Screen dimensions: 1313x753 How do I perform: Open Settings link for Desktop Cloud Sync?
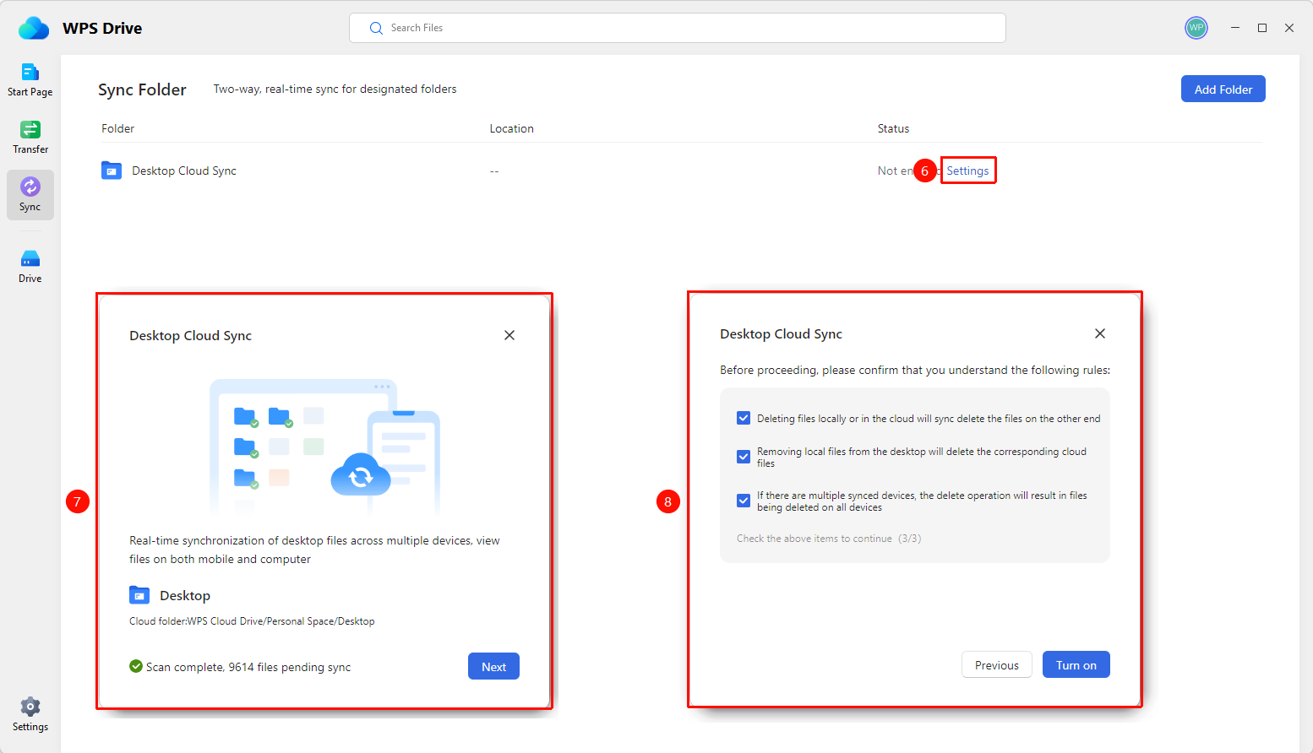click(967, 171)
